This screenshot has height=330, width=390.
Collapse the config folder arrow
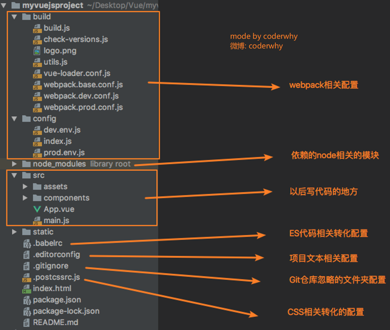14,119
